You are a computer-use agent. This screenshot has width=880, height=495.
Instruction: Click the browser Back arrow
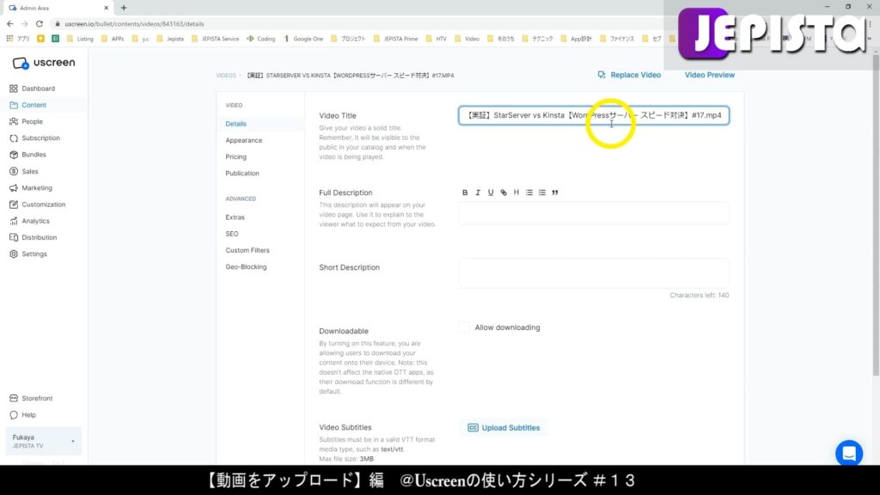pos(10,23)
